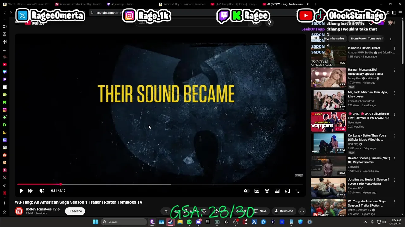Switch to Camp Rock 3 Teaser tab
Viewport: 405px width, 227px height.
pyautogui.click(x=234, y=4)
